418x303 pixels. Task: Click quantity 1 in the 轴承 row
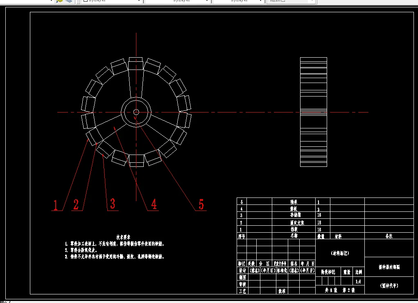click(x=318, y=202)
